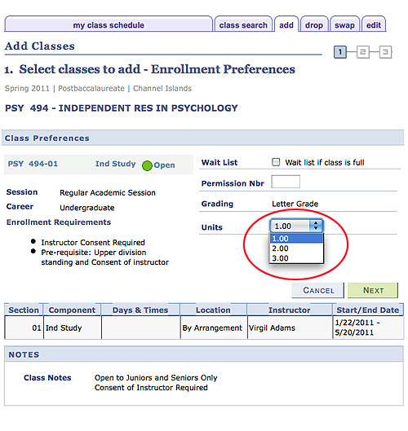Open the class search tab
Image resolution: width=408 pixels, height=431 pixels.
pyautogui.click(x=243, y=24)
